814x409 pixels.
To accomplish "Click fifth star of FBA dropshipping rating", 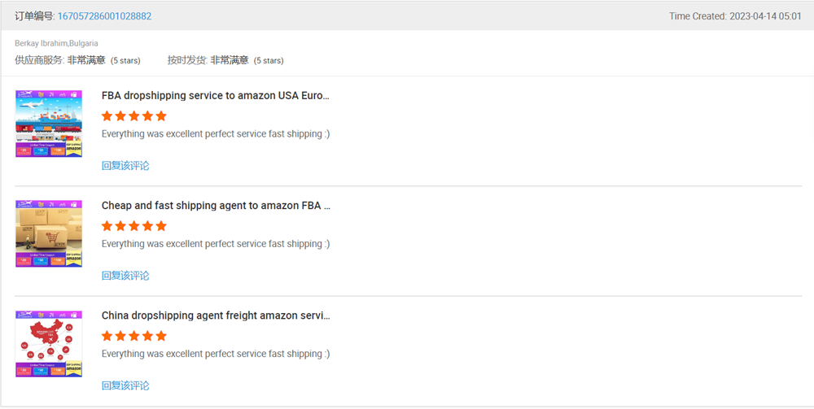I will tap(161, 115).
